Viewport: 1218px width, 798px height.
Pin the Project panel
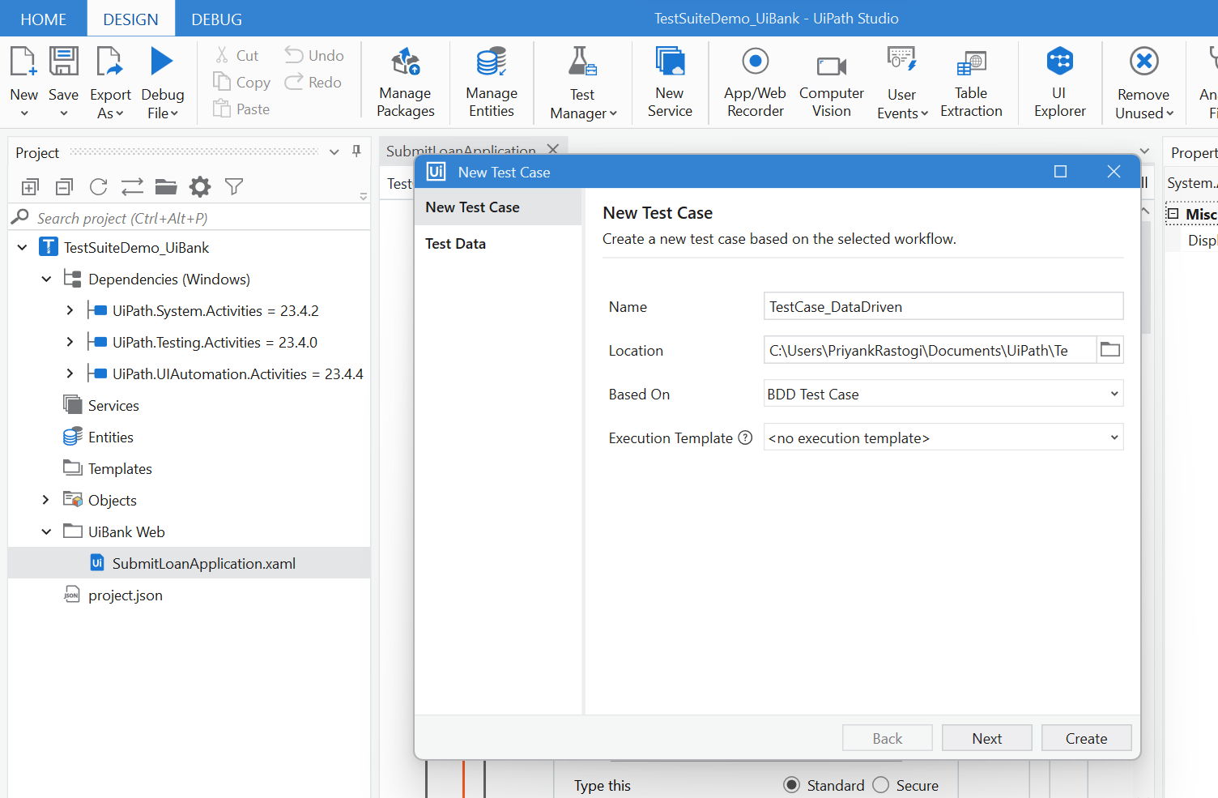coord(356,151)
